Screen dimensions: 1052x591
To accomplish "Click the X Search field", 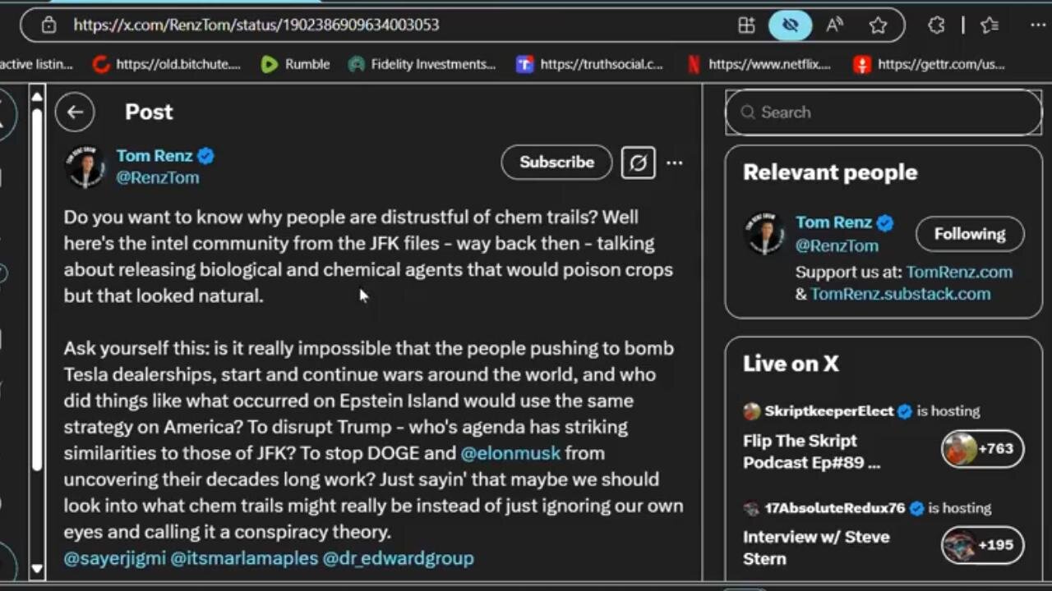I will click(884, 112).
